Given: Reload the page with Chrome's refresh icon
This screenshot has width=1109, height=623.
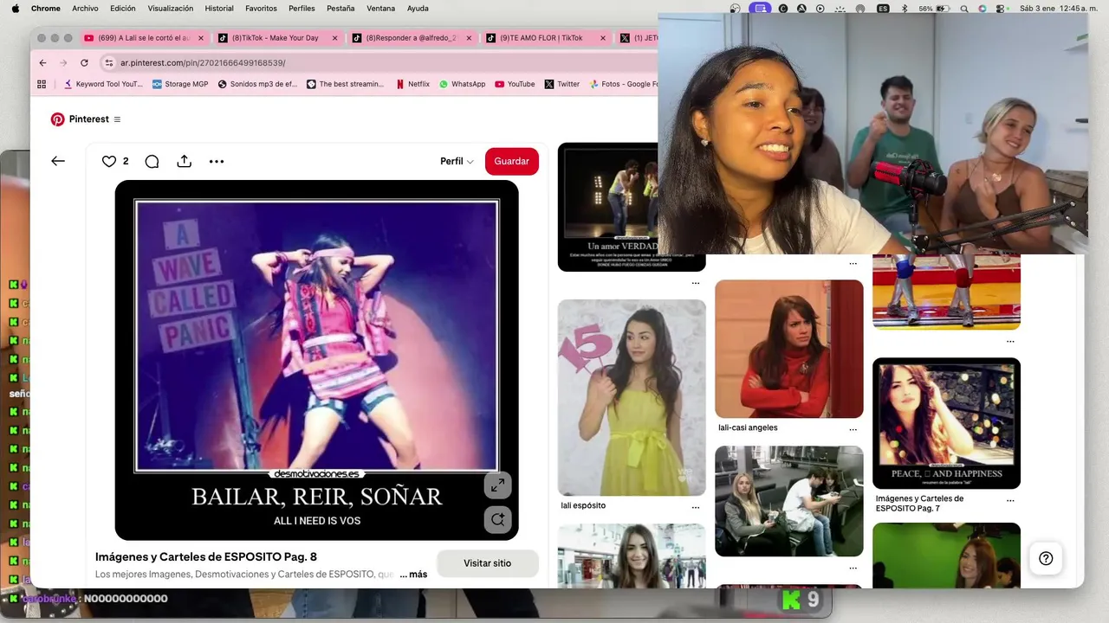Looking at the screenshot, I should coord(84,62).
